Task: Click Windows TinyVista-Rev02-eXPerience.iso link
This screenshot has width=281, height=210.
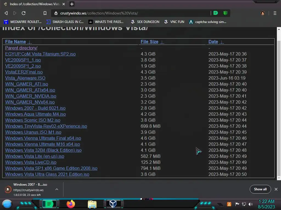Action: (x=46, y=126)
